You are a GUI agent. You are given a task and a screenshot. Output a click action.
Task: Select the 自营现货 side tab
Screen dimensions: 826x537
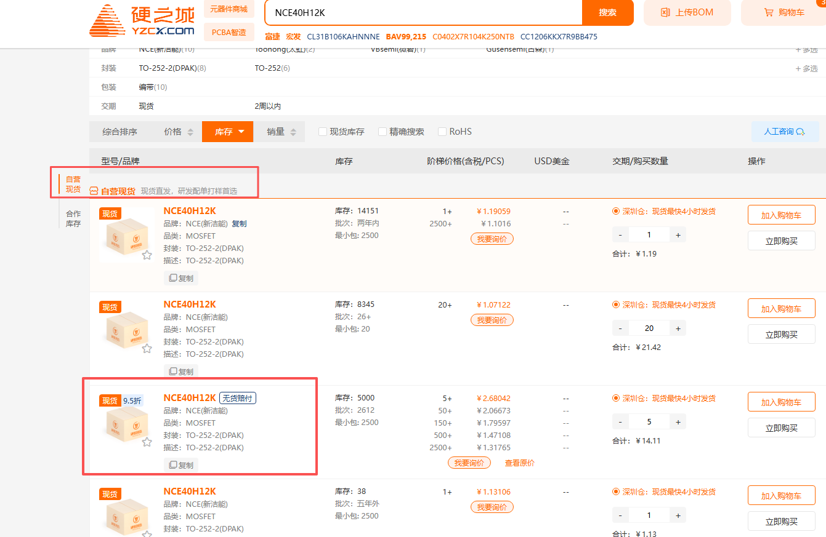[x=73, y=184]
